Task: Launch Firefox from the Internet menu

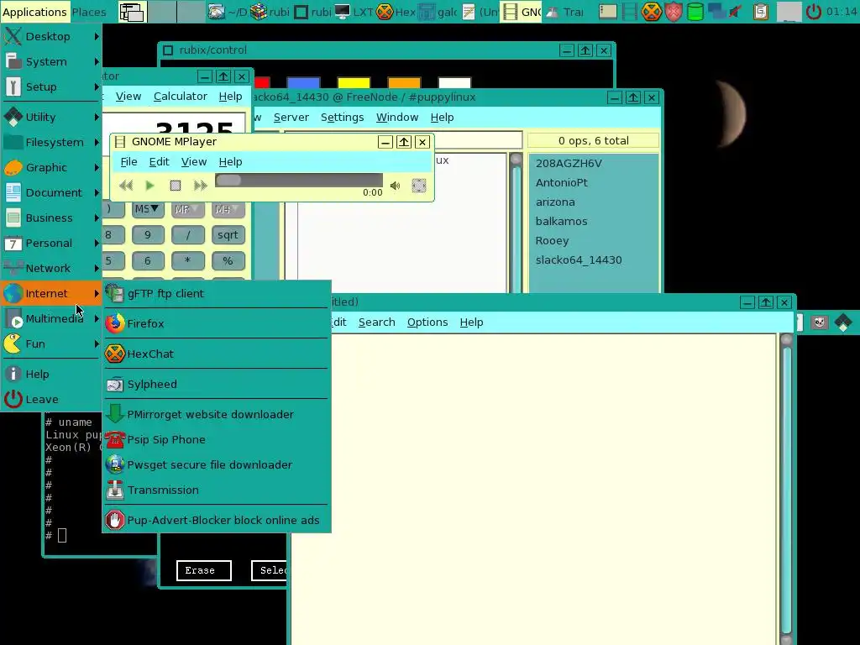Action: (217, 323)
